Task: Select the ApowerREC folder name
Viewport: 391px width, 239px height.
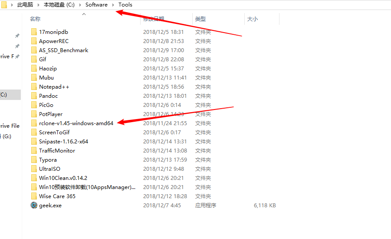Action: tap(54, 41)
